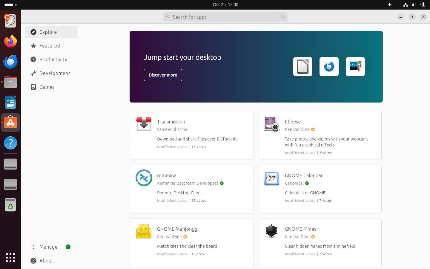Click the '16 votes' text
Viewport: 430px width, 269px height.
pyautogui.click(x=199, y=147)
